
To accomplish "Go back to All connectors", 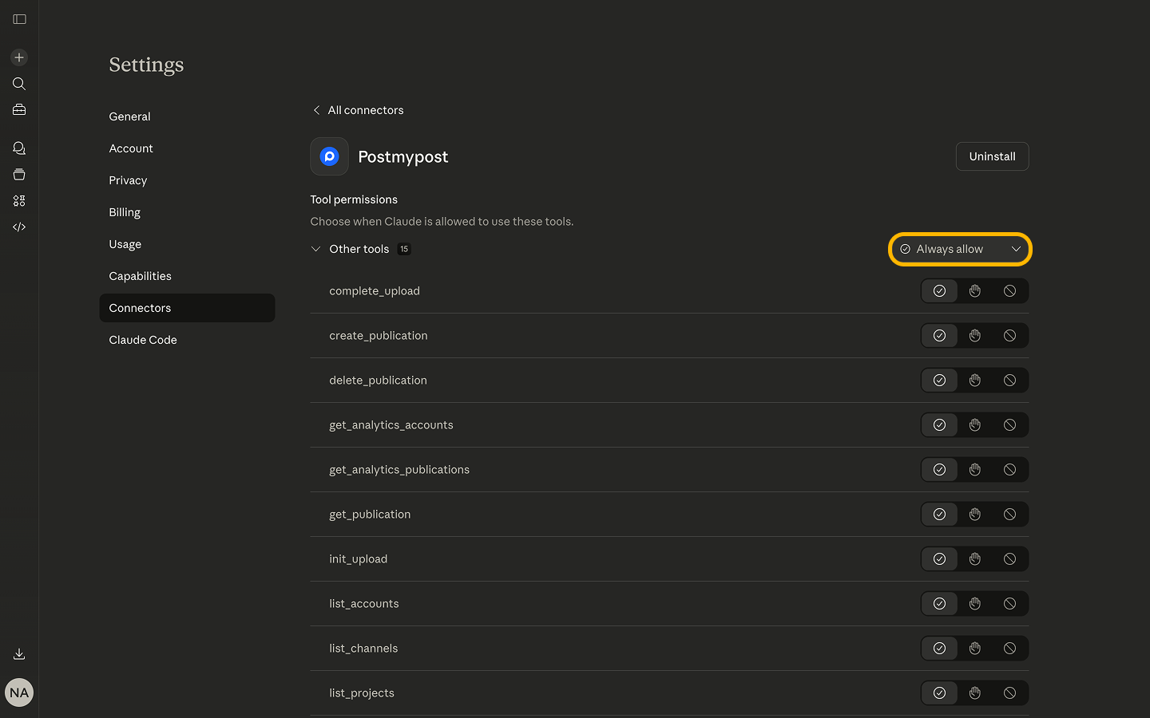I will 358,110.
